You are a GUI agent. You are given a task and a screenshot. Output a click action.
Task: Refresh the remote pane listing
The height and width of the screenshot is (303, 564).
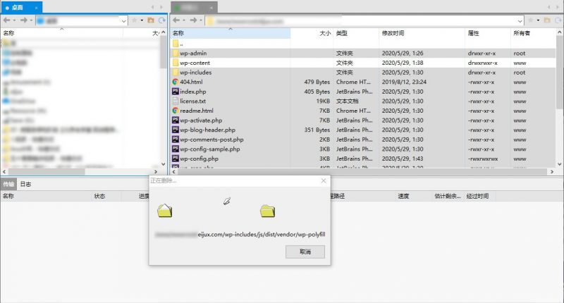tap(558, 20)
